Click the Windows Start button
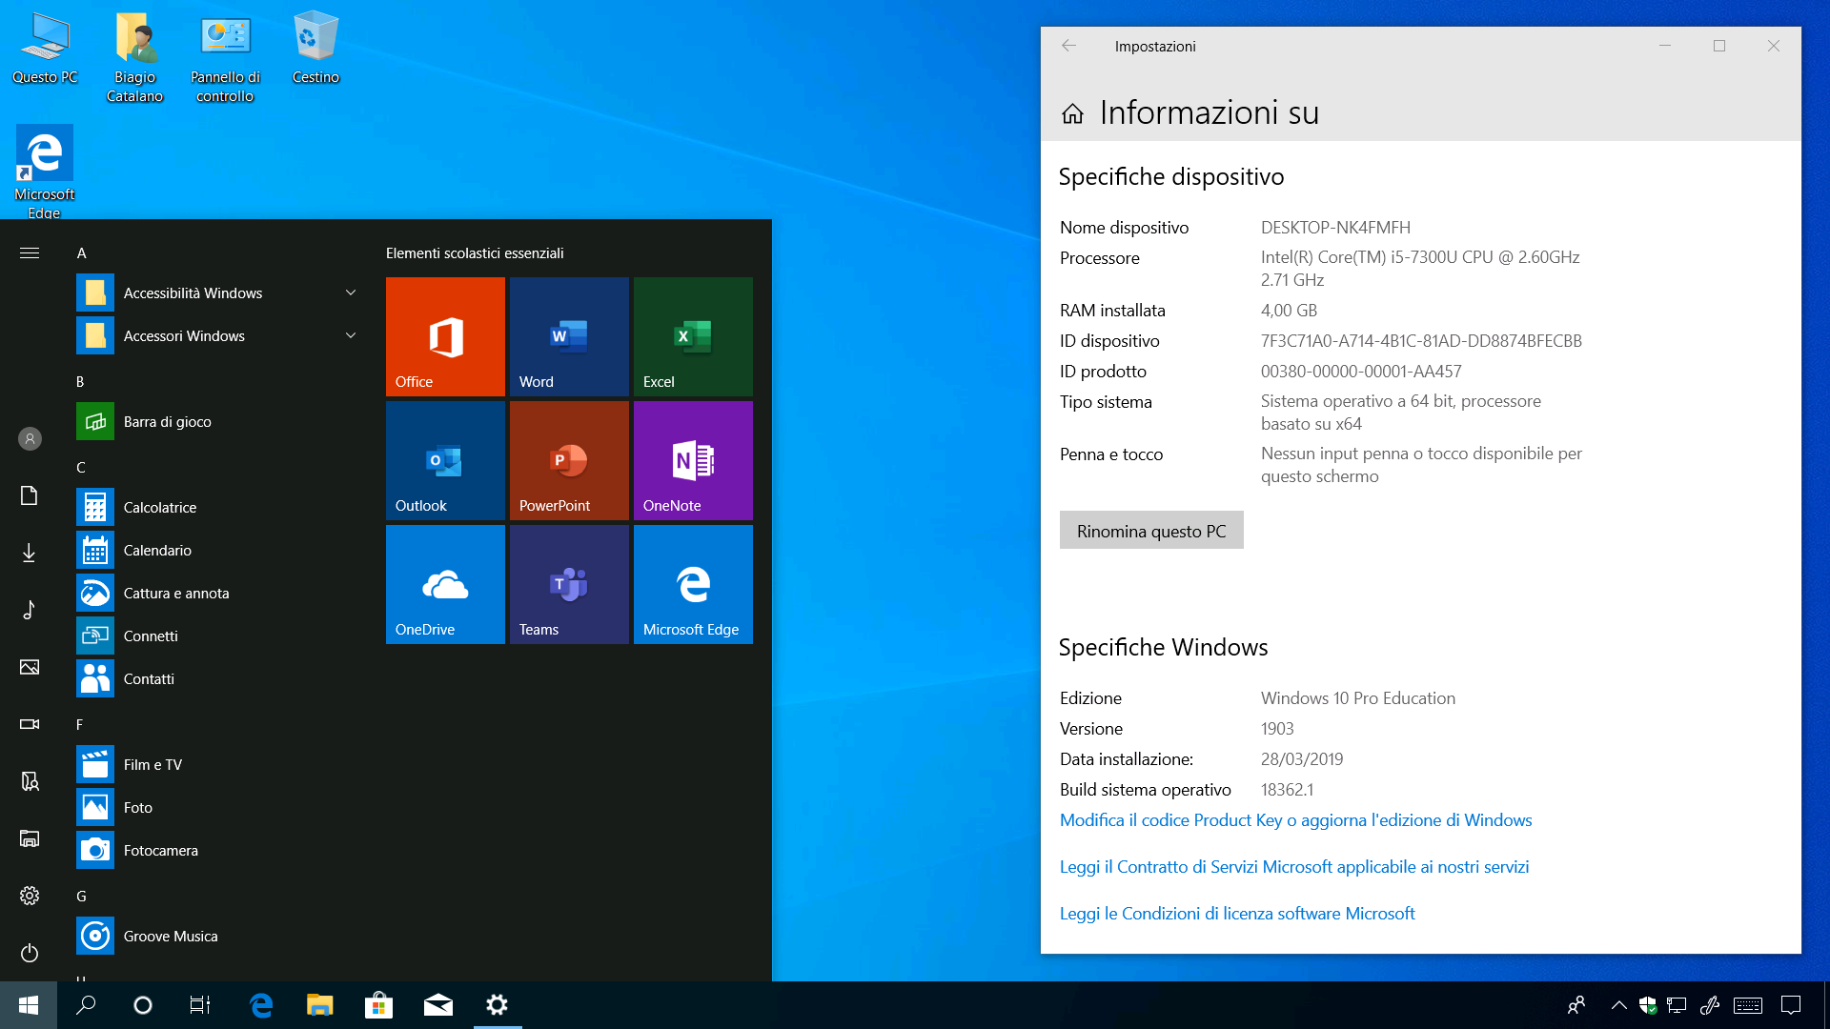1830x1029 pixels. [29, 1005]
